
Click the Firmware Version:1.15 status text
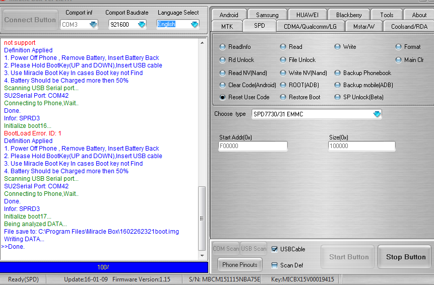pyautogui.click(x=141, y=279)
